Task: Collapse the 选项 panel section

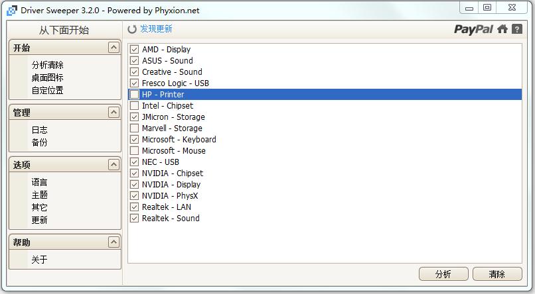Action: [114, 165]
